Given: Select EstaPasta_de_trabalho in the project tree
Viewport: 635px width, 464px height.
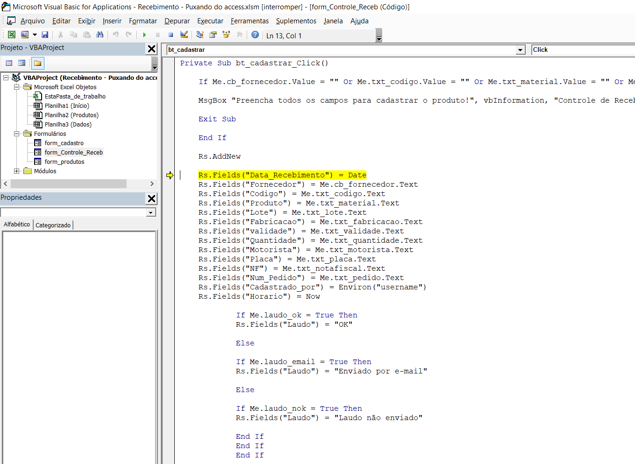Looking at the screenshot, I should pyautogui.click(x=75, y=96).
